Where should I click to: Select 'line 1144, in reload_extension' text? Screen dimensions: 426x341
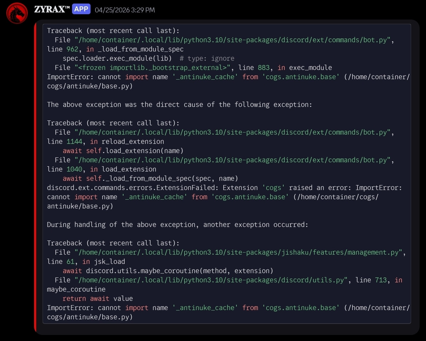pos(105,141)
